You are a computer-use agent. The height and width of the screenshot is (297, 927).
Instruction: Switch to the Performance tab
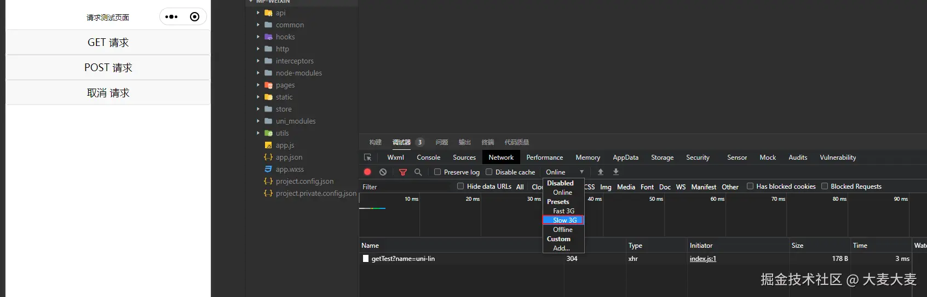click(x=545, y=158)
